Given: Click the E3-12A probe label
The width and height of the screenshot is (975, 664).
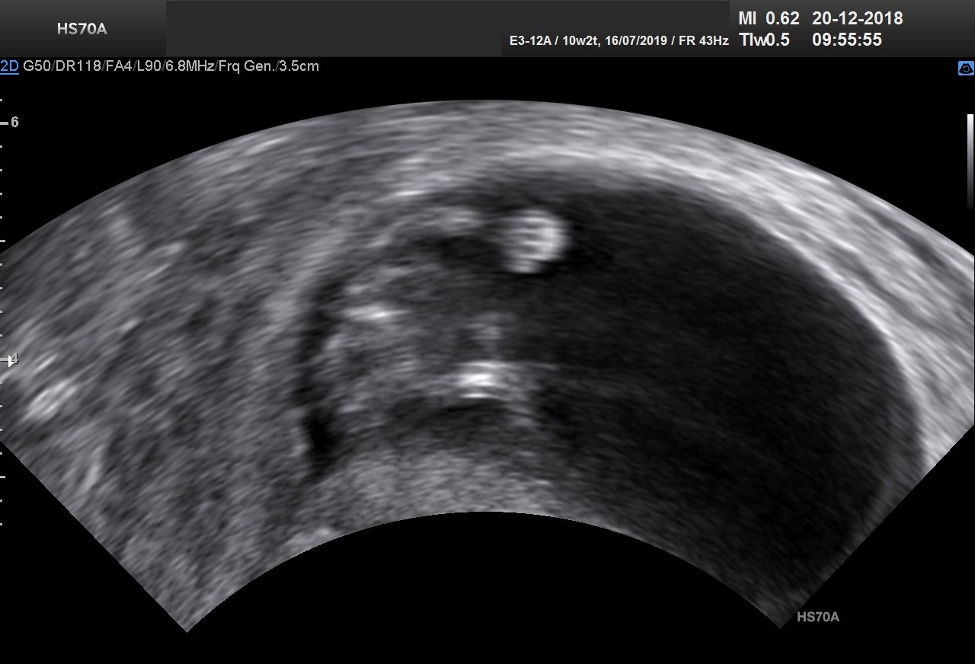Looking at the screenshot, I should click(531, 40).
